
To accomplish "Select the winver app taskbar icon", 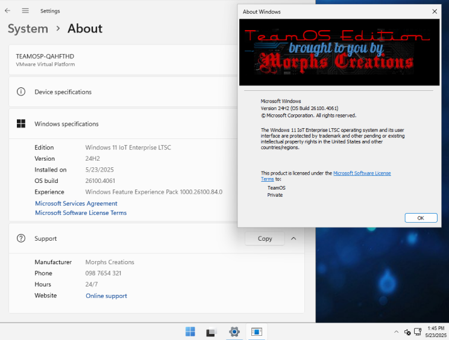I will (x=257, y=332).
